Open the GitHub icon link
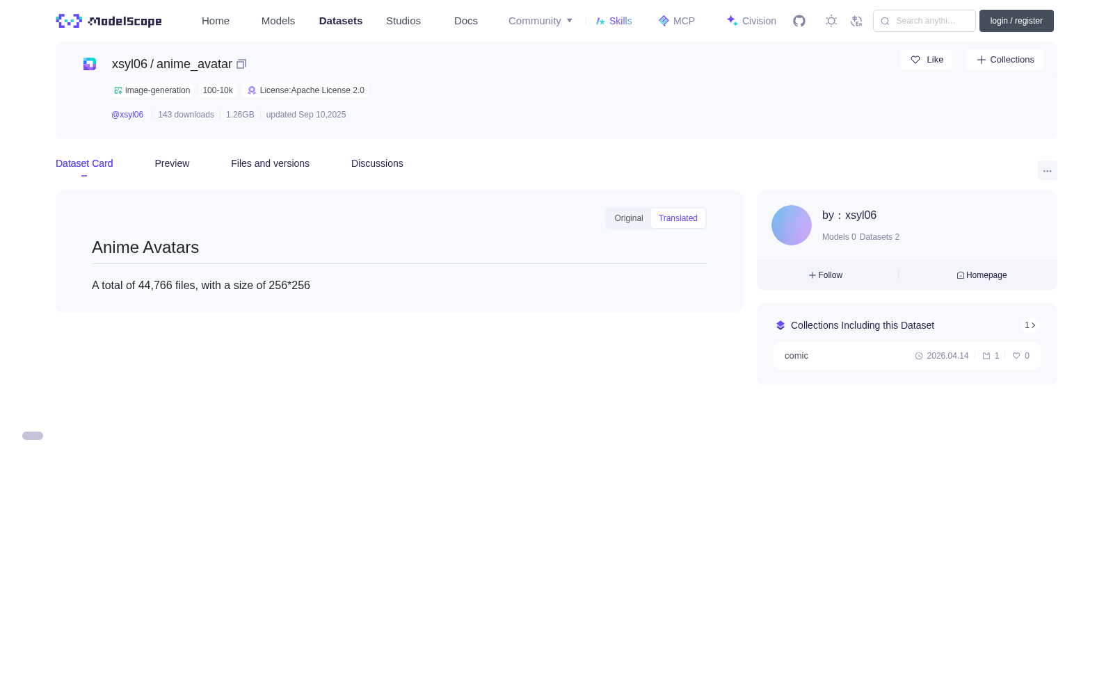1113x695 pixels. coord(799,21)
